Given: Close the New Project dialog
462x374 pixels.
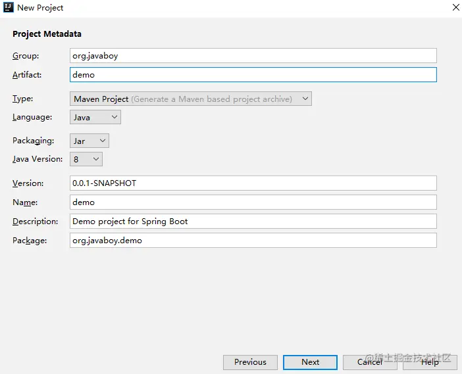Looking at the screenshot, I should click(x=455, y=7).
